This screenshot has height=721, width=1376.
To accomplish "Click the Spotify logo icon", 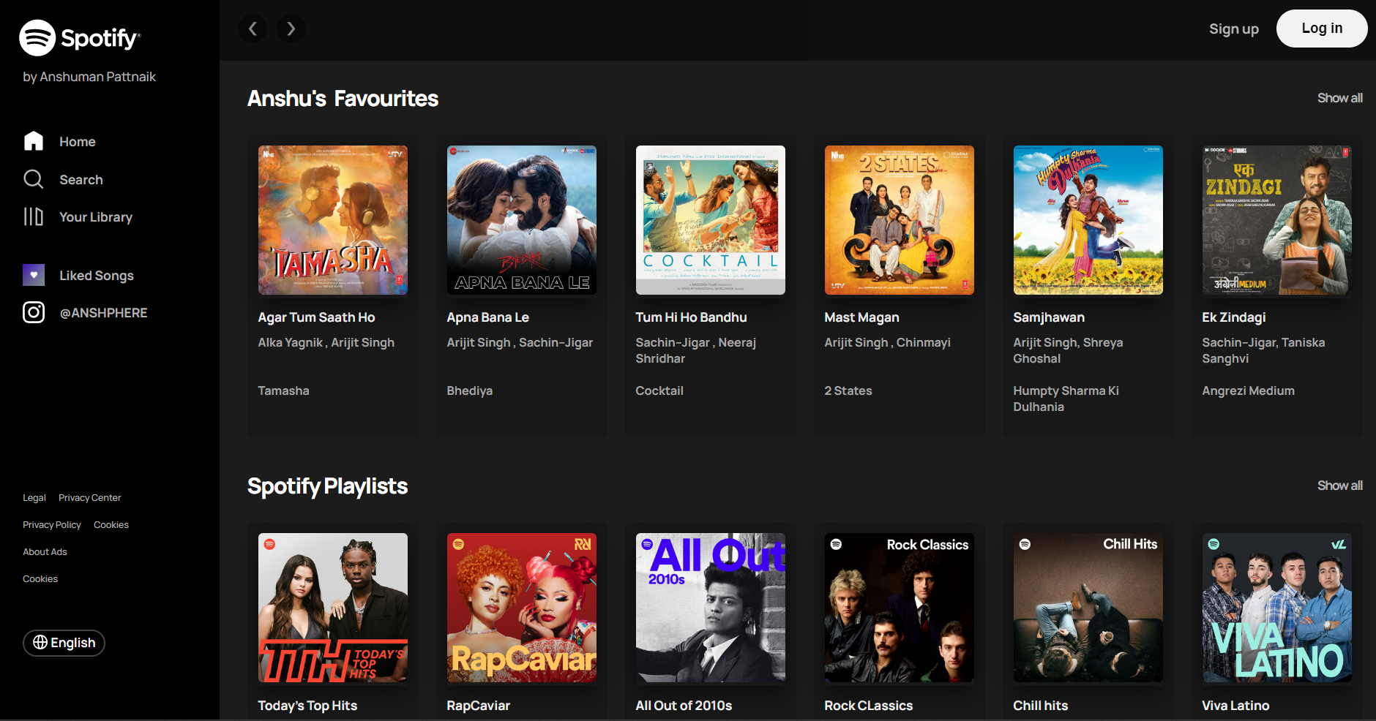I will (37, 38).
